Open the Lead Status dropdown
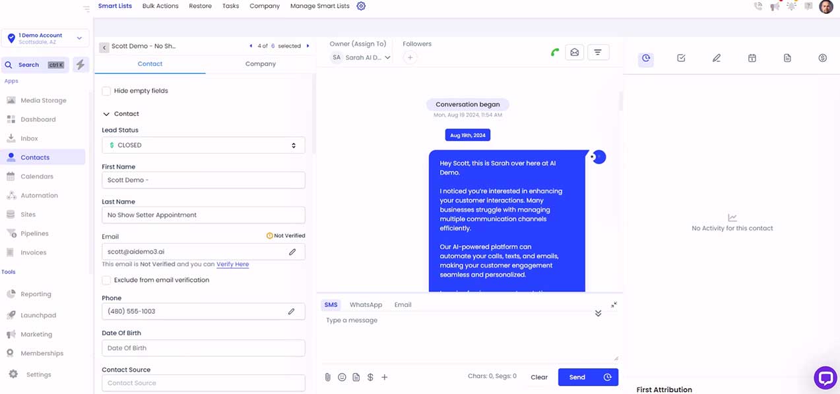The image size is (840, 394). (203, 145)
